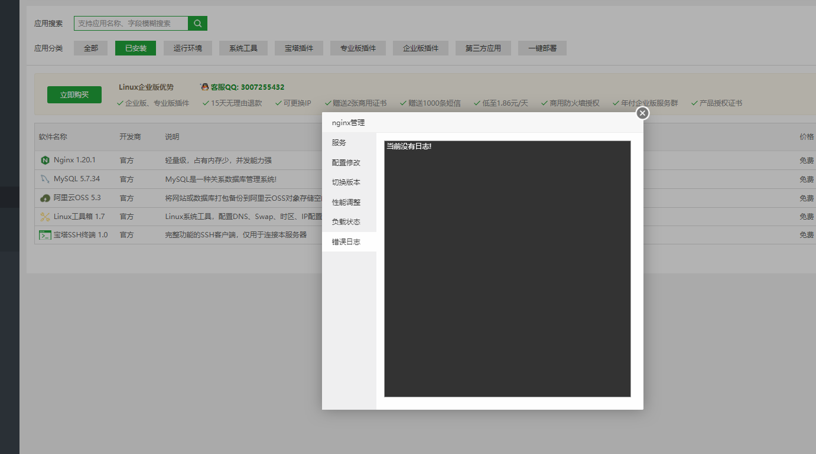This screenshot has width=816, height=454.
Task: Click the Nginx description 轻量级，占有内存少
Action: click(219, 160)
